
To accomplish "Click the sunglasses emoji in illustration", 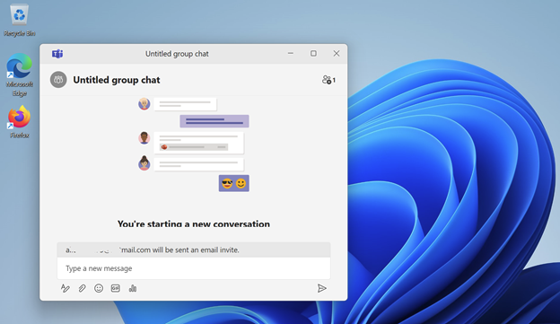I will tap(227, 183).
